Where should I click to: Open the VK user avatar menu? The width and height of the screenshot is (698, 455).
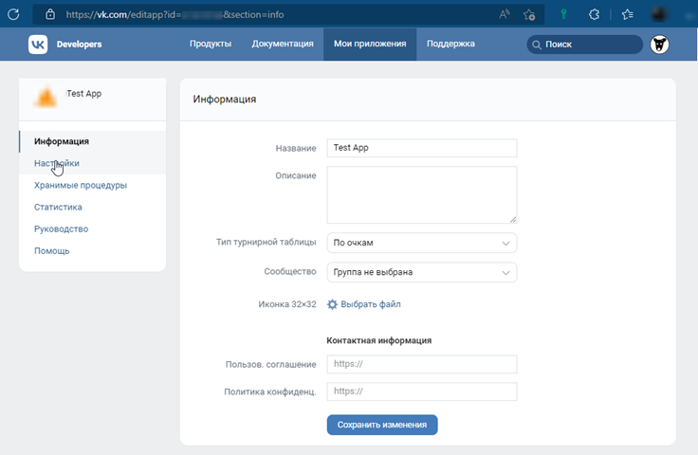(x=659, y=45)
